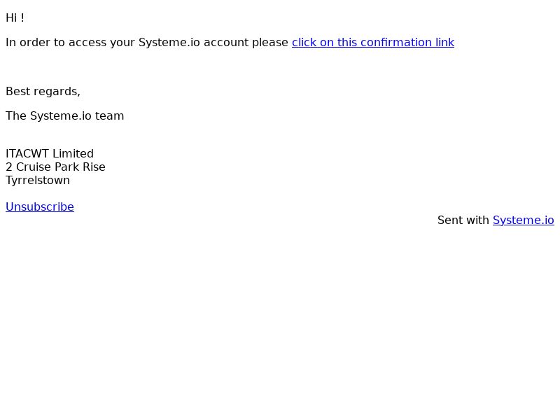Click the 'Sent with' footer text
The width and height of the screenshot is (560, 420).
[x=463, y=220]
